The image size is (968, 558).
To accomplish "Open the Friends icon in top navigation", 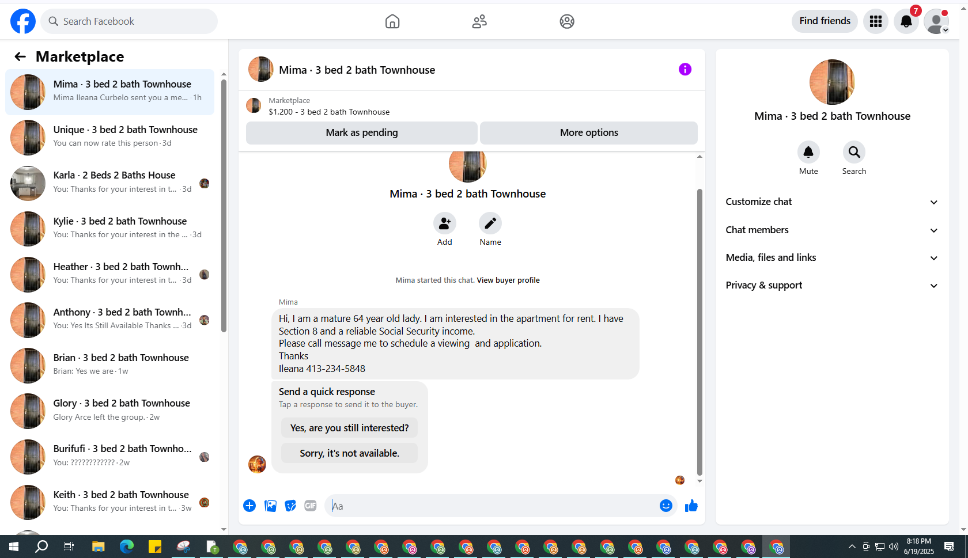I will click(479, 21).
